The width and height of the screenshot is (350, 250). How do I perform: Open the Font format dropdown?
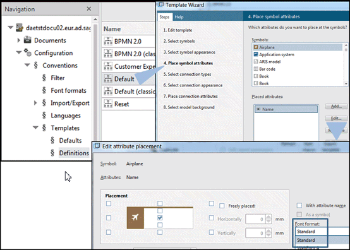point(322,232)
